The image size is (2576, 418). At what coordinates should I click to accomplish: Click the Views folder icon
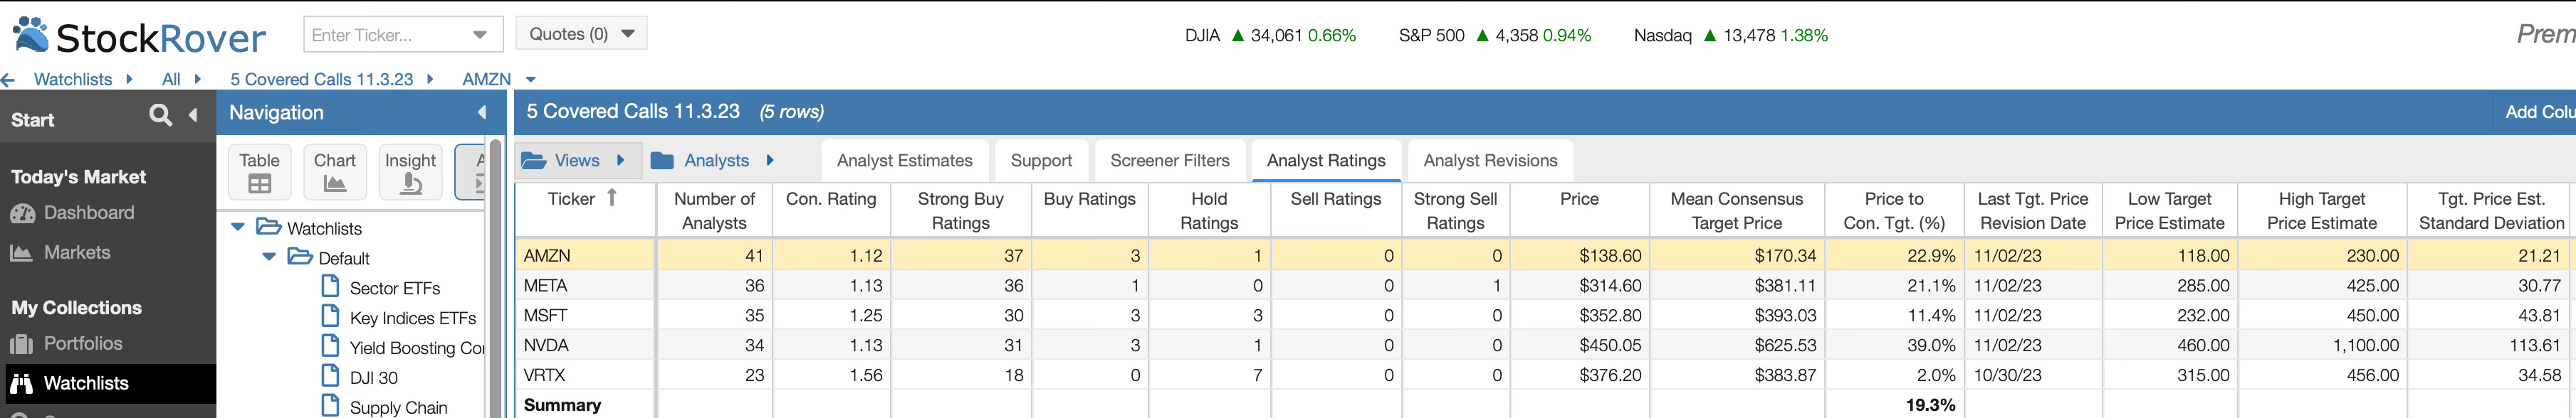click(534, 161)
